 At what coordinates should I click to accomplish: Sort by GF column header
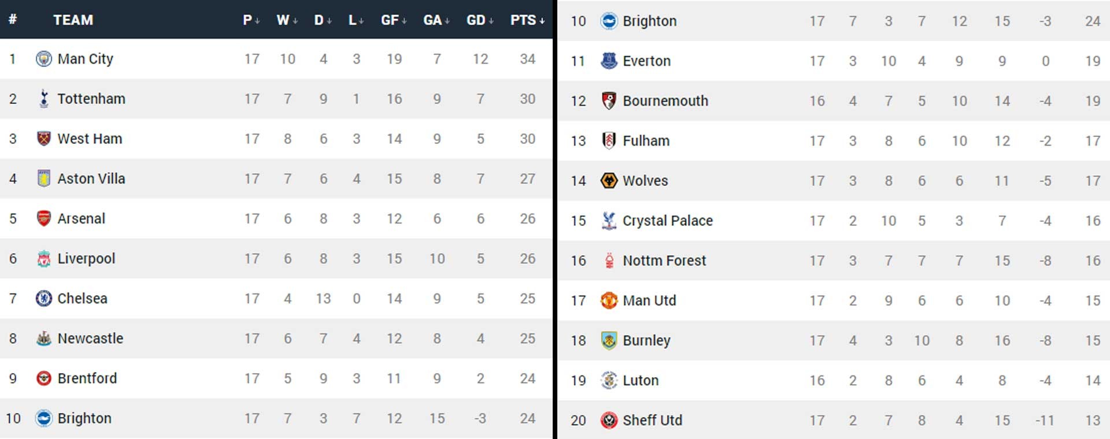(x=394, y=20)
